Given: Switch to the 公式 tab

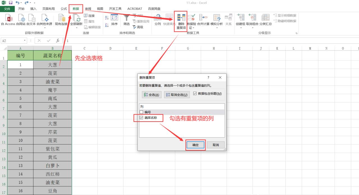Looking at the screenshot, I should click(64, 9).
